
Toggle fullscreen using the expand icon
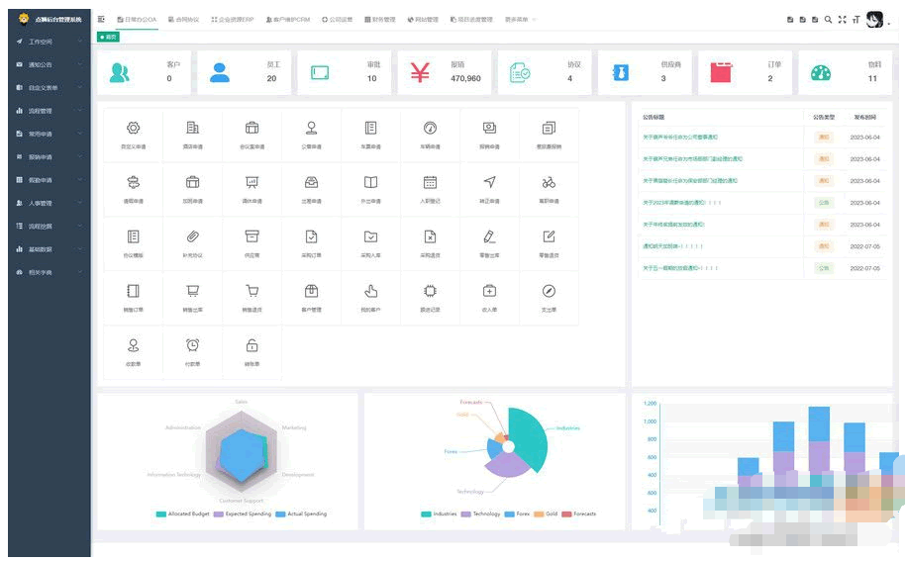842,20
